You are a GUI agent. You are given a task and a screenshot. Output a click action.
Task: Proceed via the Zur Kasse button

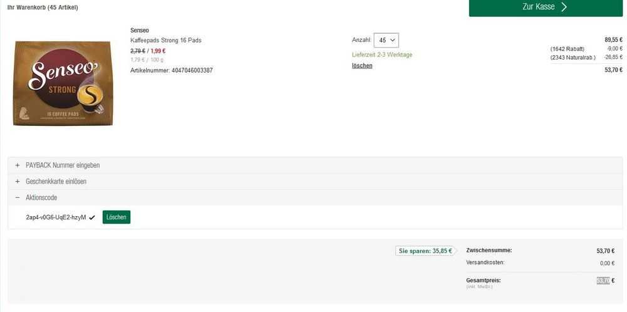click(545, 7)
